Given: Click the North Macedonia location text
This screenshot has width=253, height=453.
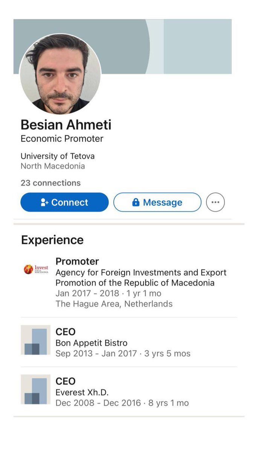Looking at the screenshot, I should pos(53,166).
